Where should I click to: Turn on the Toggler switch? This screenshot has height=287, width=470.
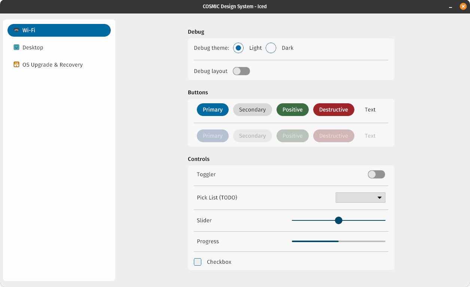click(376, 174)
